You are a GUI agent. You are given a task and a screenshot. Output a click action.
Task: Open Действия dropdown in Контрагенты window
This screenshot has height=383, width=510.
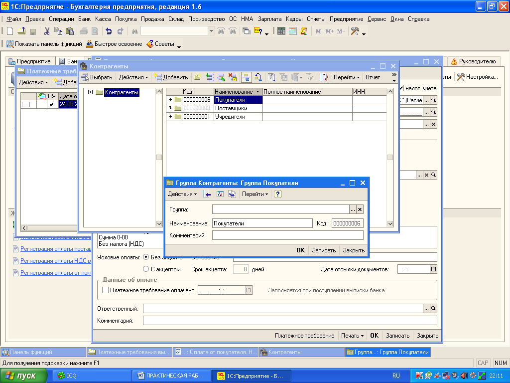(x=133, y=77)
